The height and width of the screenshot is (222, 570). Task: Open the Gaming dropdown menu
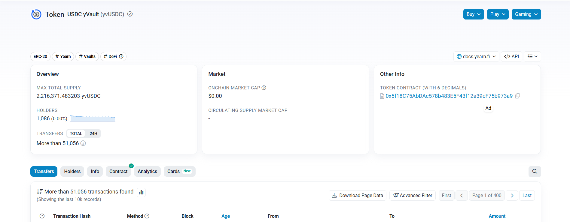click(x=526, y=14)
